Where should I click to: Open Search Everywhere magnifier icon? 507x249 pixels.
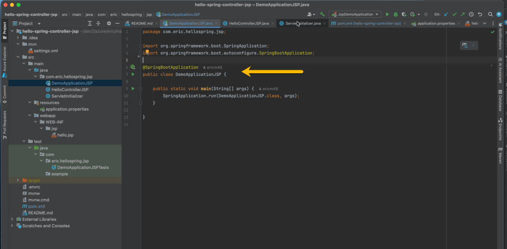490,14
